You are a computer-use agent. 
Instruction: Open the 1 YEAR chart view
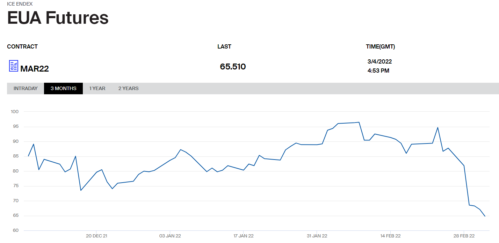click(x=97, y=88)
